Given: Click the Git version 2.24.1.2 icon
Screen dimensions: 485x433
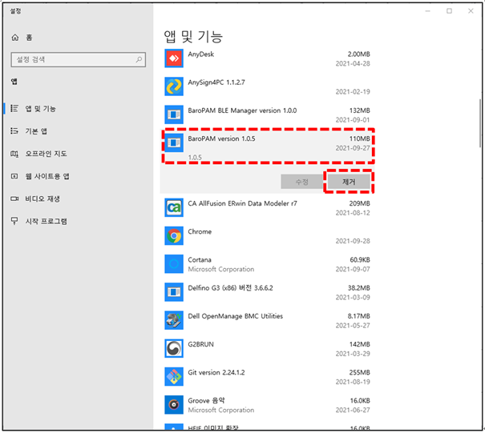Looking at the screenshot, I should click(x=174, y=376).
